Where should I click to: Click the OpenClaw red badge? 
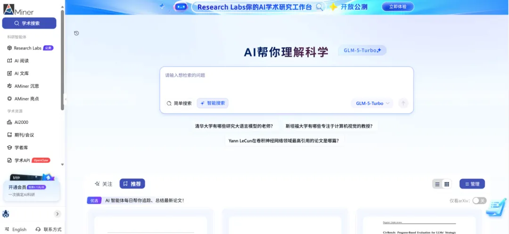(41, 160)
